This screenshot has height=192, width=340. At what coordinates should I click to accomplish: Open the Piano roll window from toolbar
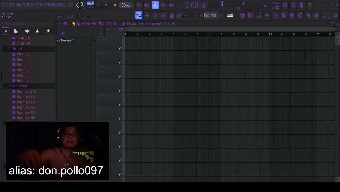coord(250,15)
